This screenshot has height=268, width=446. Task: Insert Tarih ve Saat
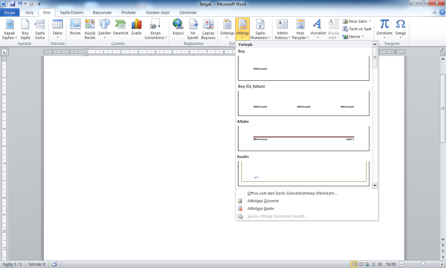point(357,29)
